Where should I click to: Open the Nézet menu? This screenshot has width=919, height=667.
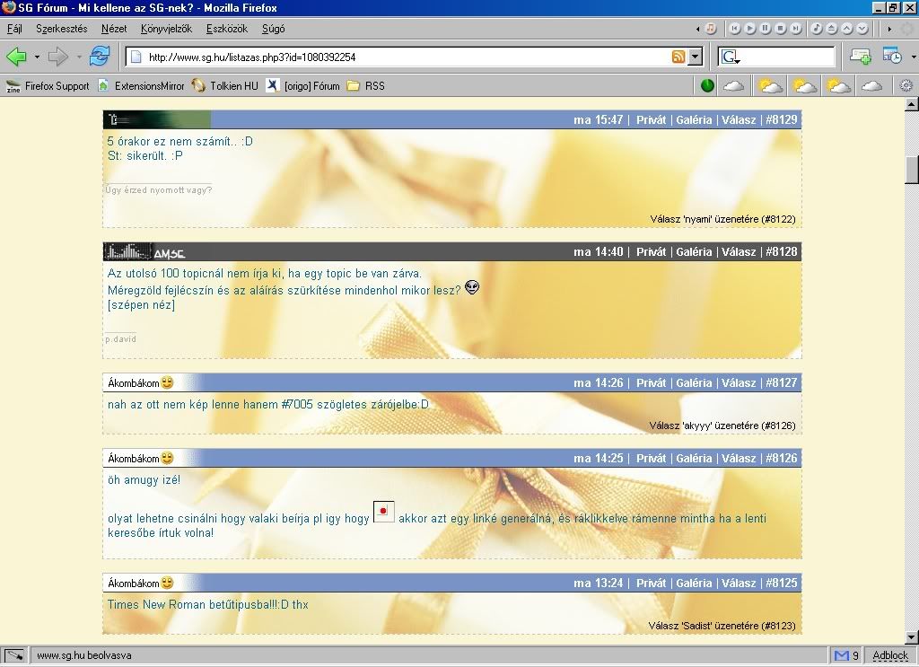click(x=114, y=29)
